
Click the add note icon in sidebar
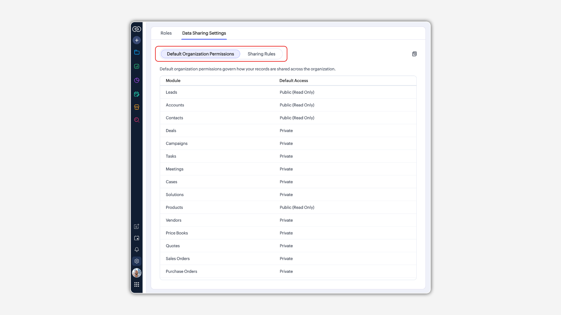click(136, 226)
